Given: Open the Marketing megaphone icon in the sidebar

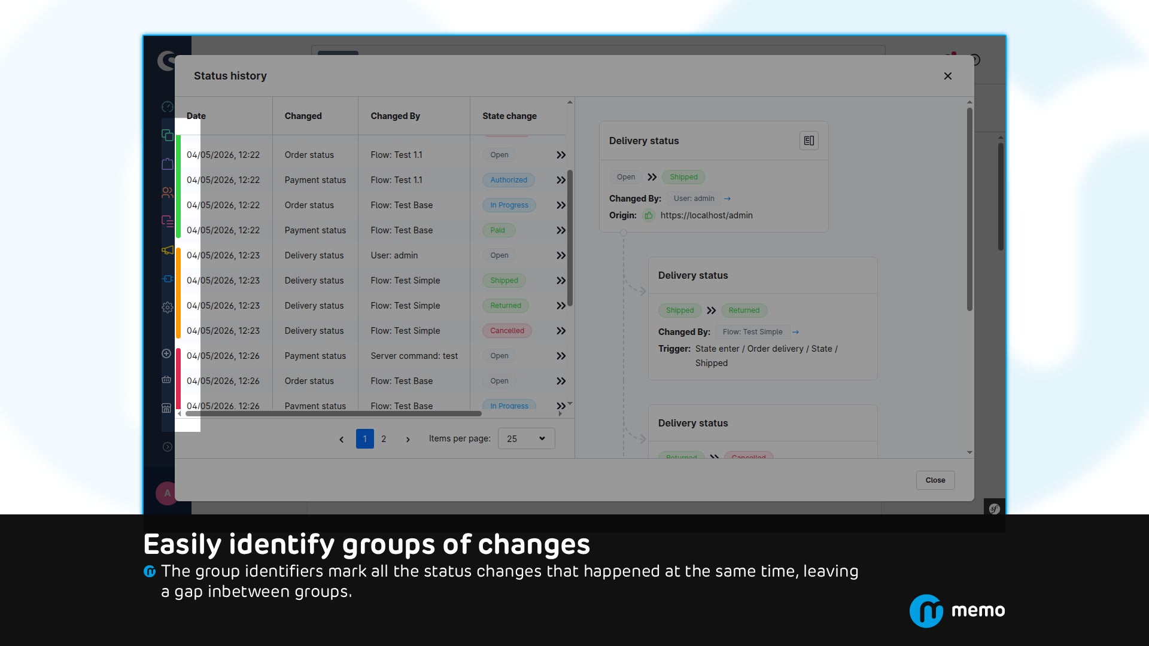Looking at the screenshot, I should (168, 250).
